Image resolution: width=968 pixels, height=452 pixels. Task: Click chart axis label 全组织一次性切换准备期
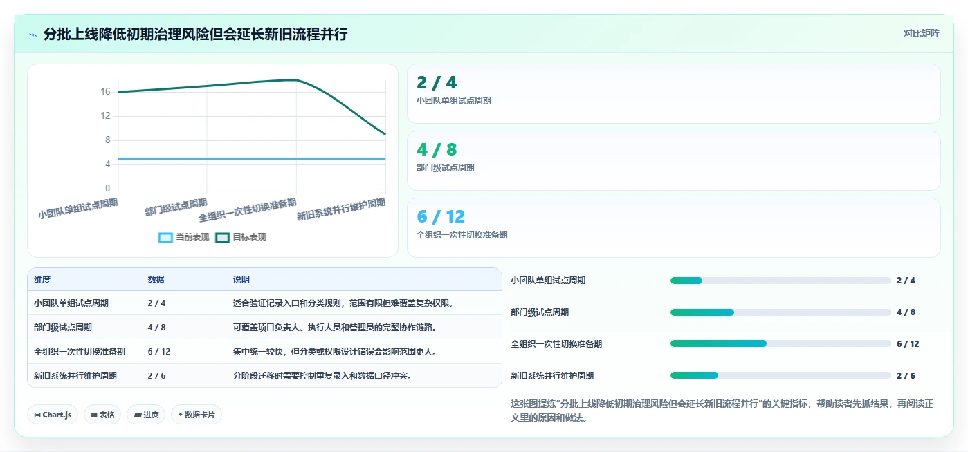[x=248, y=210]
